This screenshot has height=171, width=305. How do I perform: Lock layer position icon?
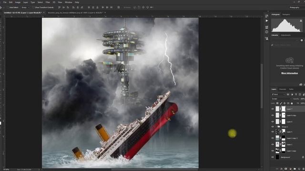tap(285, 104)
